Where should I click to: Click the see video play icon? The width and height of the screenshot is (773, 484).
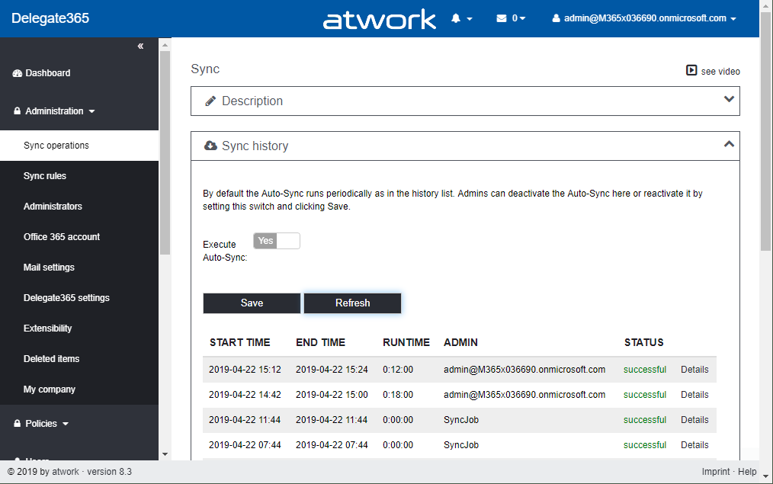click(x=691, y=70)
